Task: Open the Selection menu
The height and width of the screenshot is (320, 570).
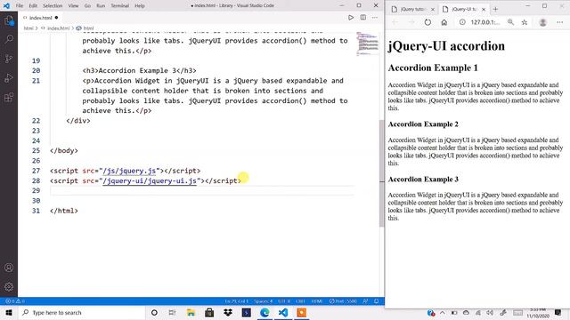Action: tap(53, 6)
